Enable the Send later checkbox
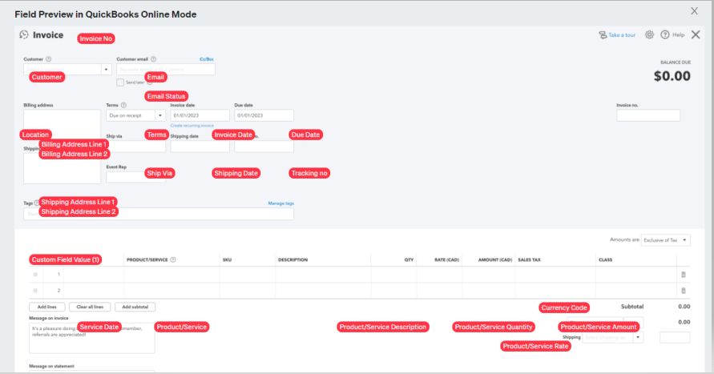Viewport: 714px width, 374px height. [x=120, y=82]
